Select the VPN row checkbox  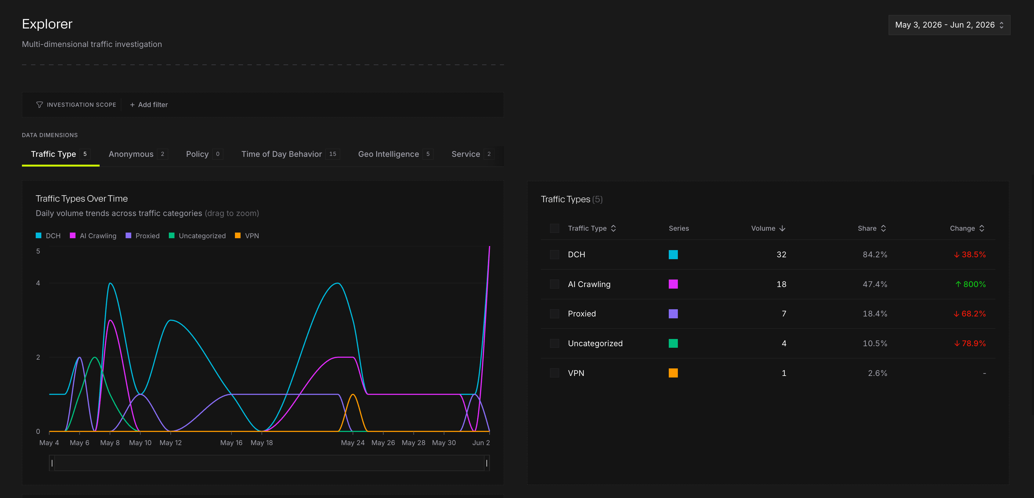554,373
